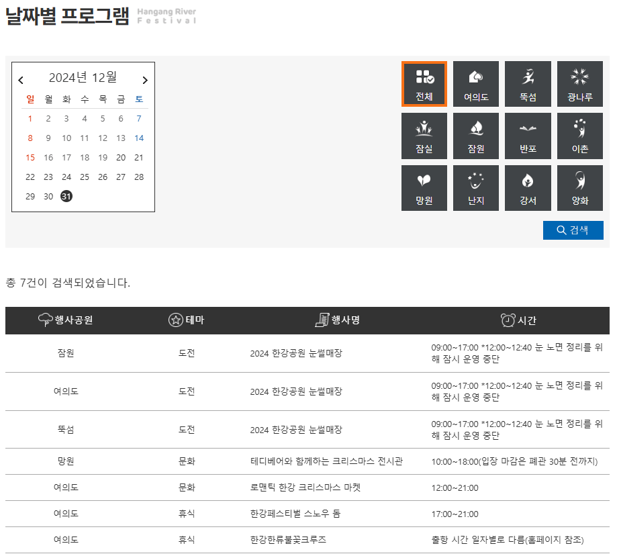Select the 광나루 park filter icon
Viewport: 617px width, 558px height.
pos(579,83)
